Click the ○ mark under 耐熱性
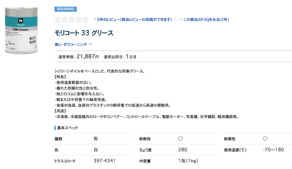Viewport: 292px width, 169px height. tap(180, 139)
